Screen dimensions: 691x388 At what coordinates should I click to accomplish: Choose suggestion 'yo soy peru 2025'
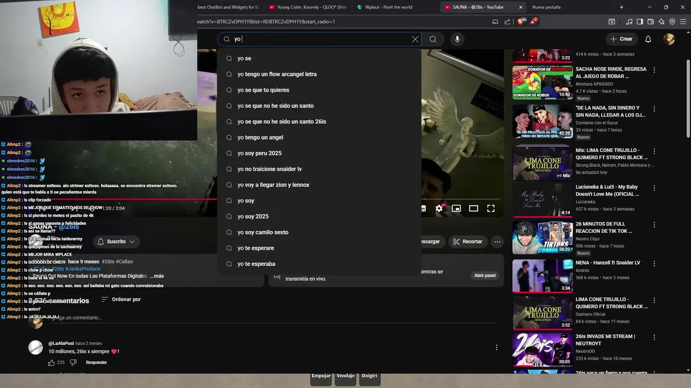(x=319, y=153)
